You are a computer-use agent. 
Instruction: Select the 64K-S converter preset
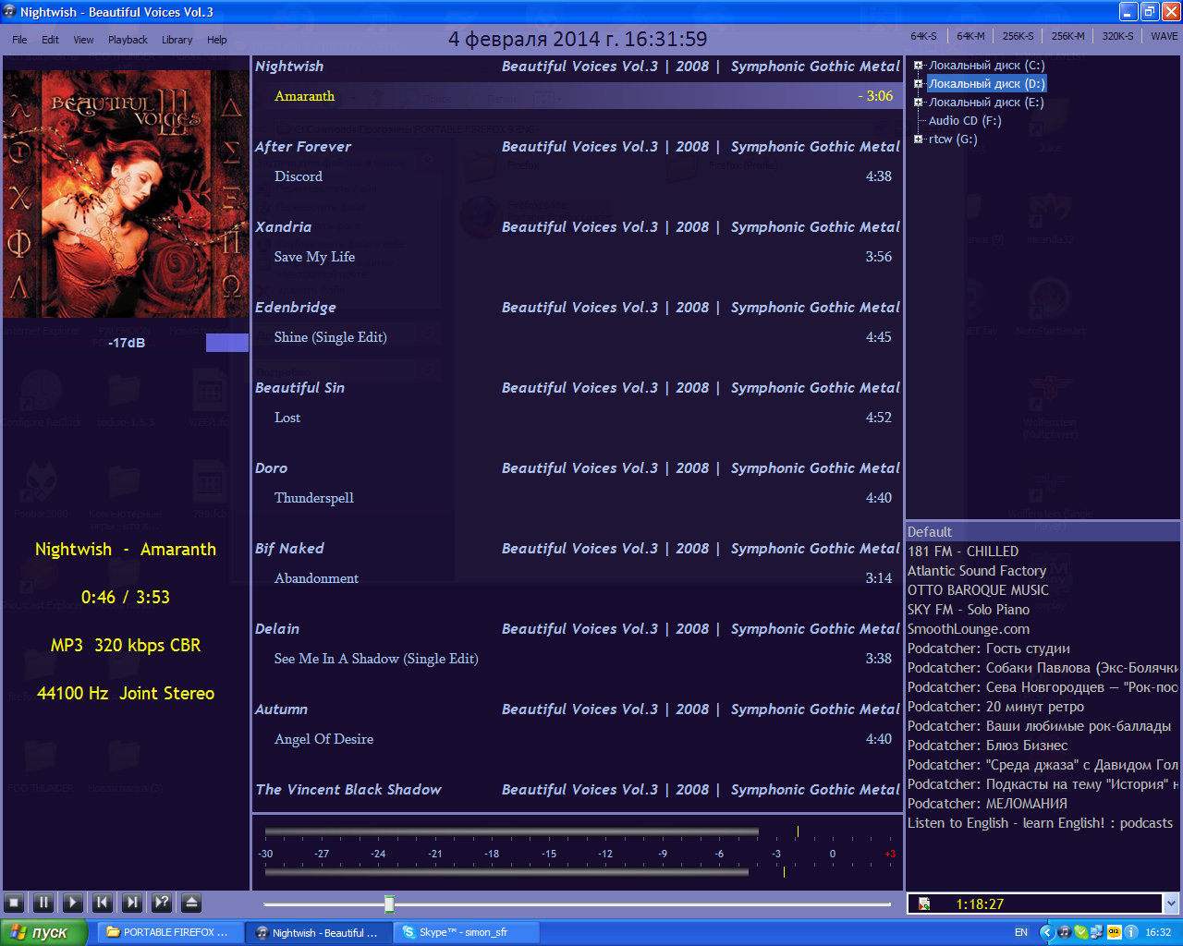tap(923, 36)
